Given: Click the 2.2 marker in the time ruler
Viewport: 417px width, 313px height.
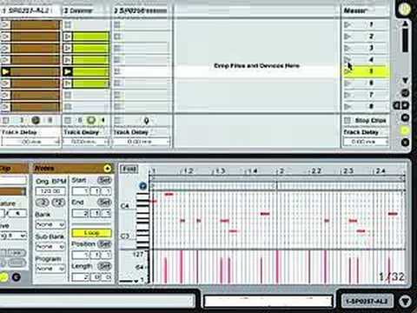Looking at the screenshot, I should (x=316, y=171).
